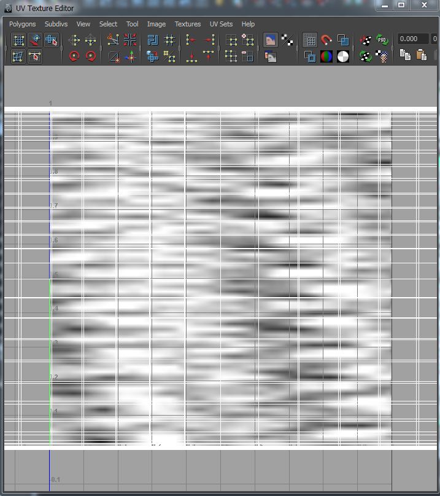Toggle the view grid
This screenshot has width=440, height=496.
(x=310, y=40)
